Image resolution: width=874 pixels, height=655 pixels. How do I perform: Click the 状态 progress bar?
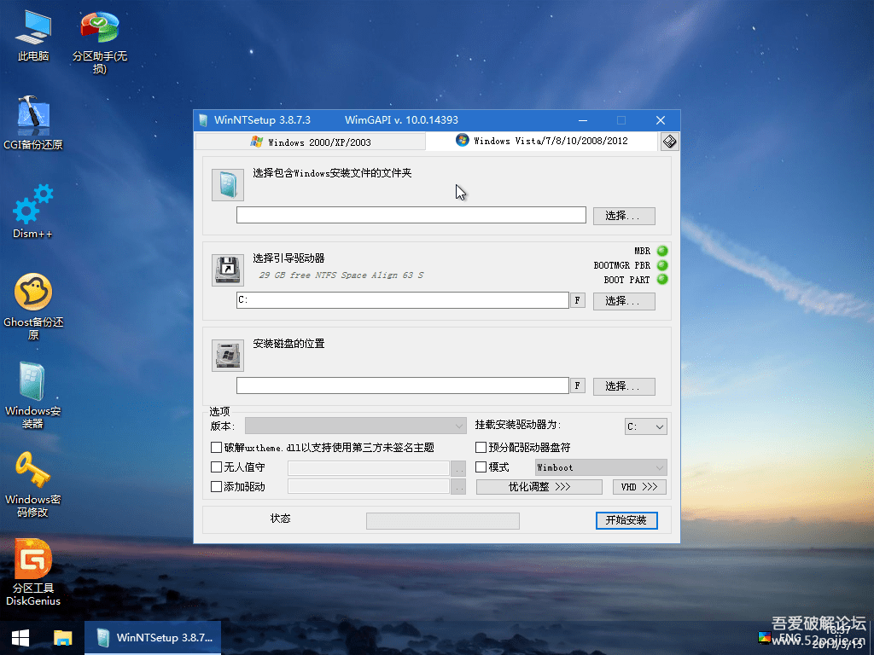(443, 521)
